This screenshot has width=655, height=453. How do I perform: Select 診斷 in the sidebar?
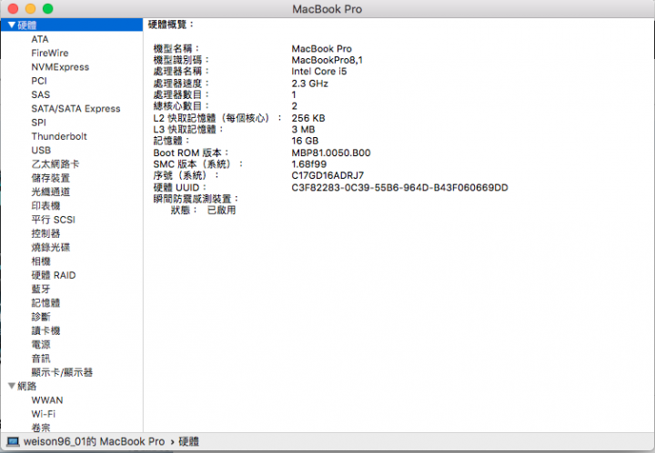[41, 317]
